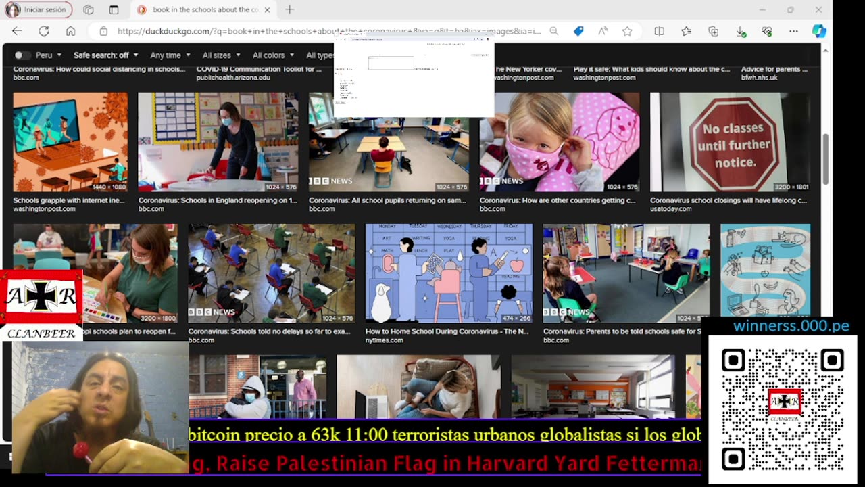
Task: Click Coronavirus school closings lifelong title
Action: point(728,200)
